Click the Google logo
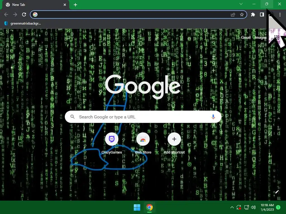This screenshot has height=214, width=286. (143, 87)
